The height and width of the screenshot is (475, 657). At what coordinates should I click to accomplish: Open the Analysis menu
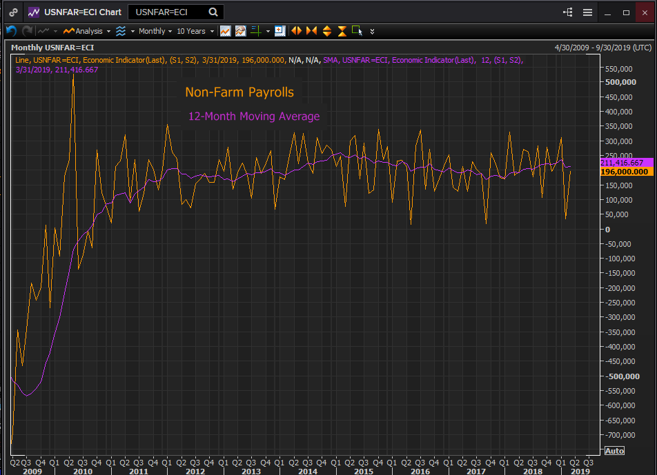tap(87, 31)
